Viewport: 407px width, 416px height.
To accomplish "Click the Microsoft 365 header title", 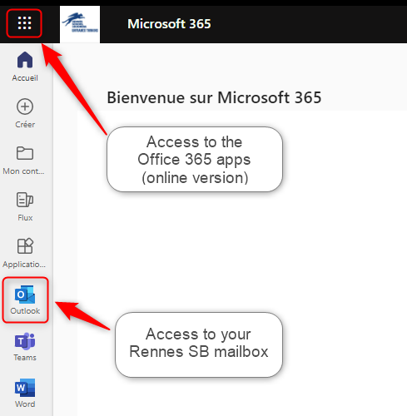I will 169,24.
